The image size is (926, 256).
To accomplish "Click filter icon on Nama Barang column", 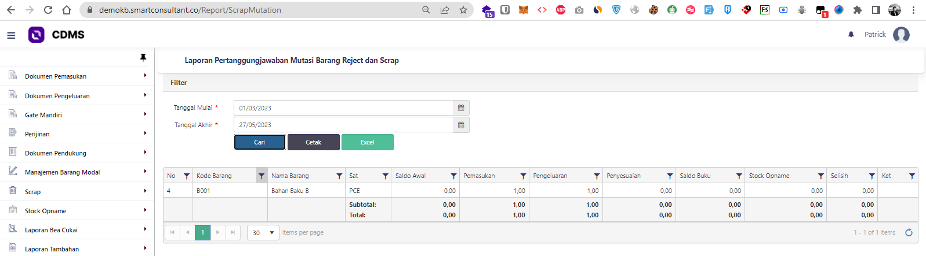I will coord(339,176).
